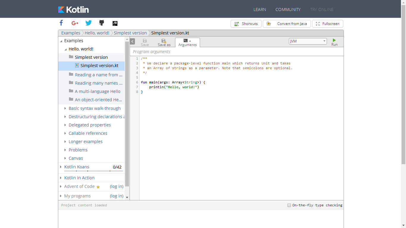Click the tree scrollbar down arrow
Image resolution: width=406 pixels, height=228 pixels.
127,197
